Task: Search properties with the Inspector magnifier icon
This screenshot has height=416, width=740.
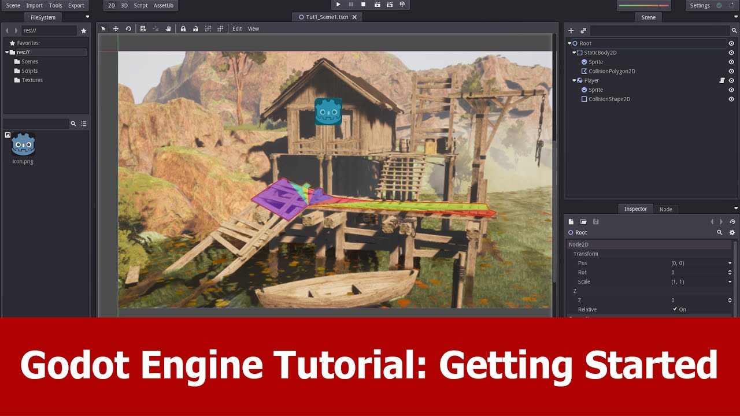Action: [x=720, y=232]
